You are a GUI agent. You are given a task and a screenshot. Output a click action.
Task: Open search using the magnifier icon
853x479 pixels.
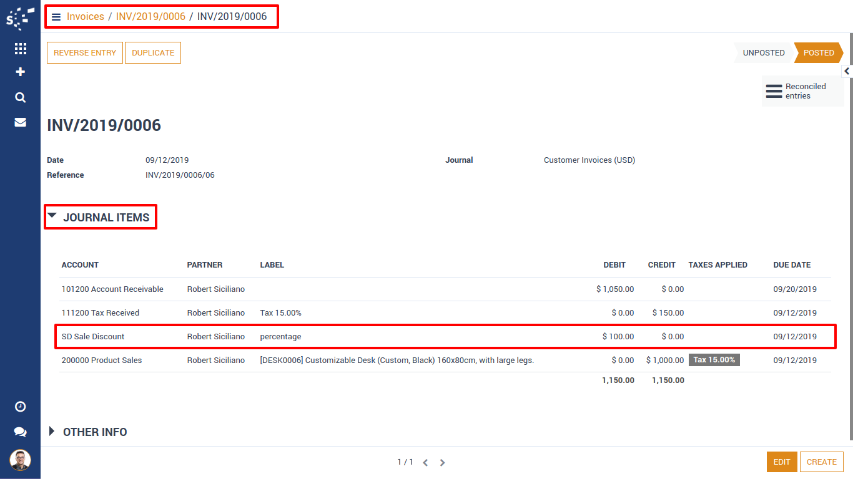pos(20,97)
